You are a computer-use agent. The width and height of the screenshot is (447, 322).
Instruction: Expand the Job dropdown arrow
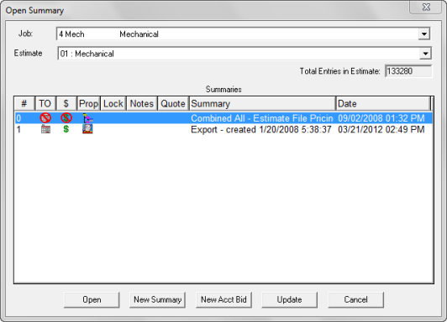coord(424,34)
